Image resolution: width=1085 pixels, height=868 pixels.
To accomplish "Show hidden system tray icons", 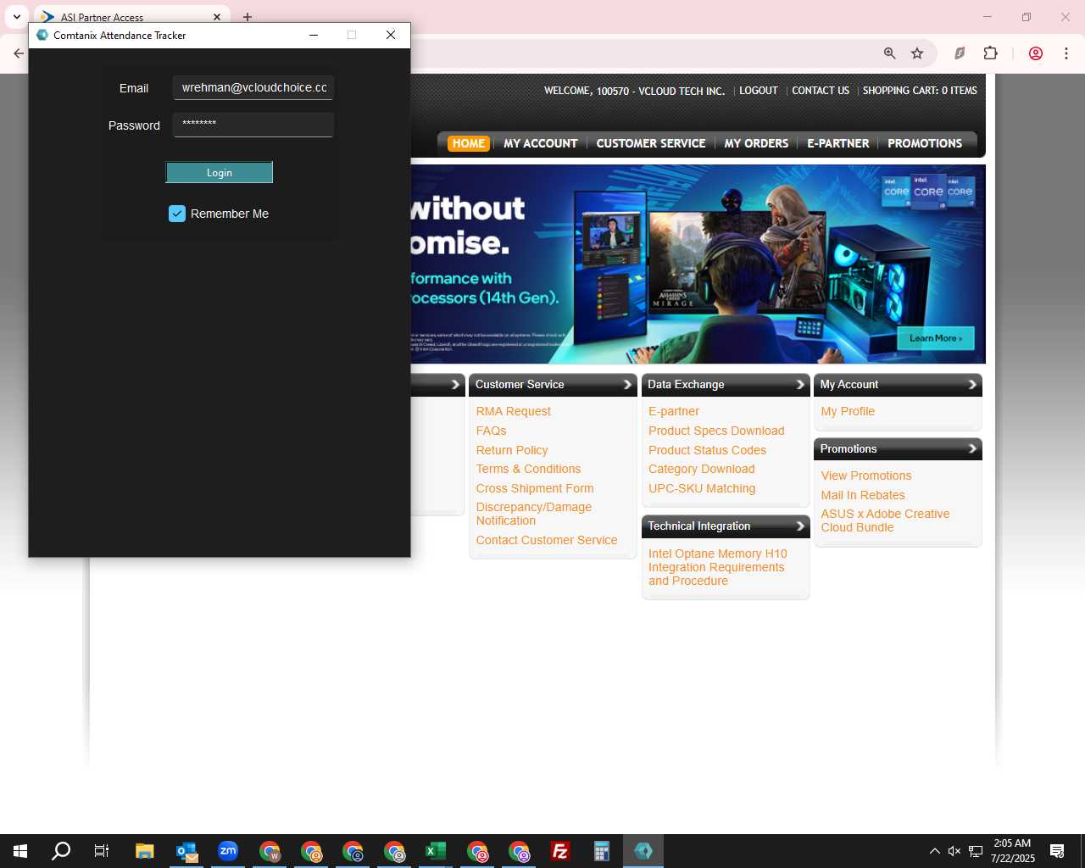I will [x=934, y=851].
